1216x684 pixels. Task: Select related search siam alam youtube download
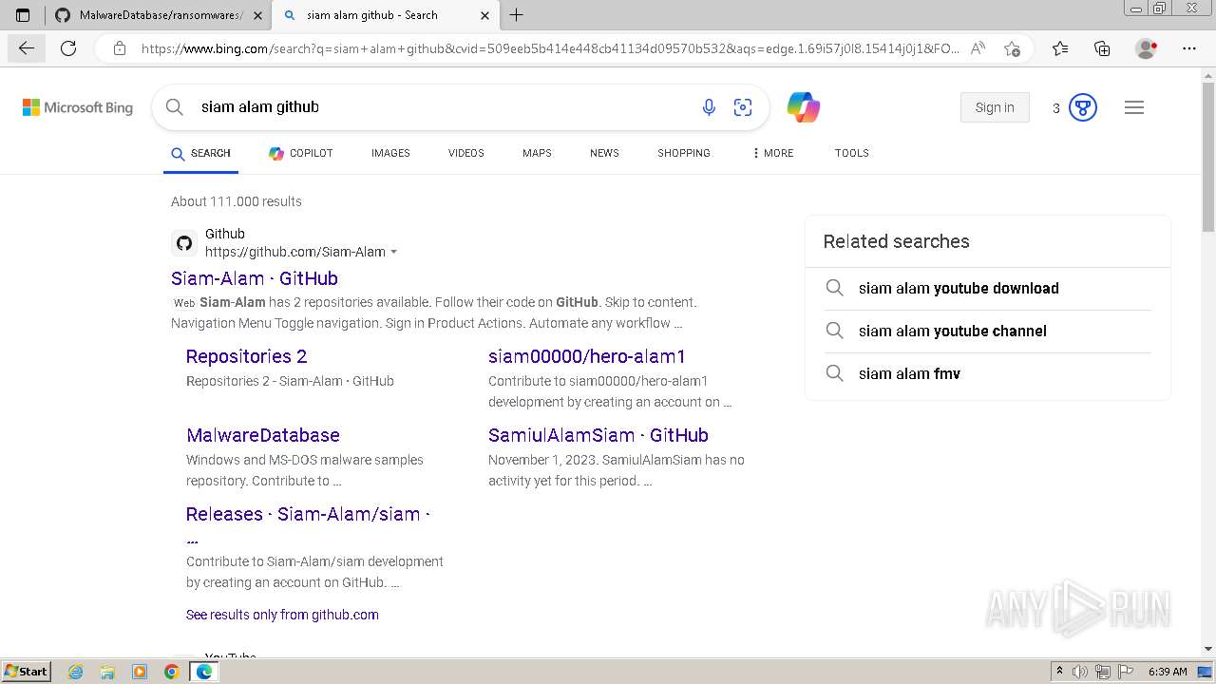point(959,288)
